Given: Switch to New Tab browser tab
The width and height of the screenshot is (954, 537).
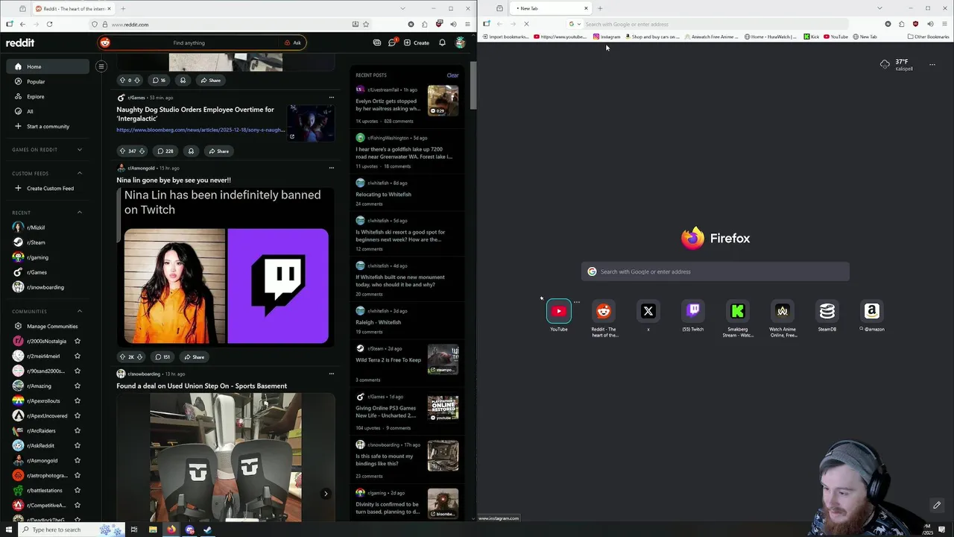Looking at the screenshot, I should (550, 8).
